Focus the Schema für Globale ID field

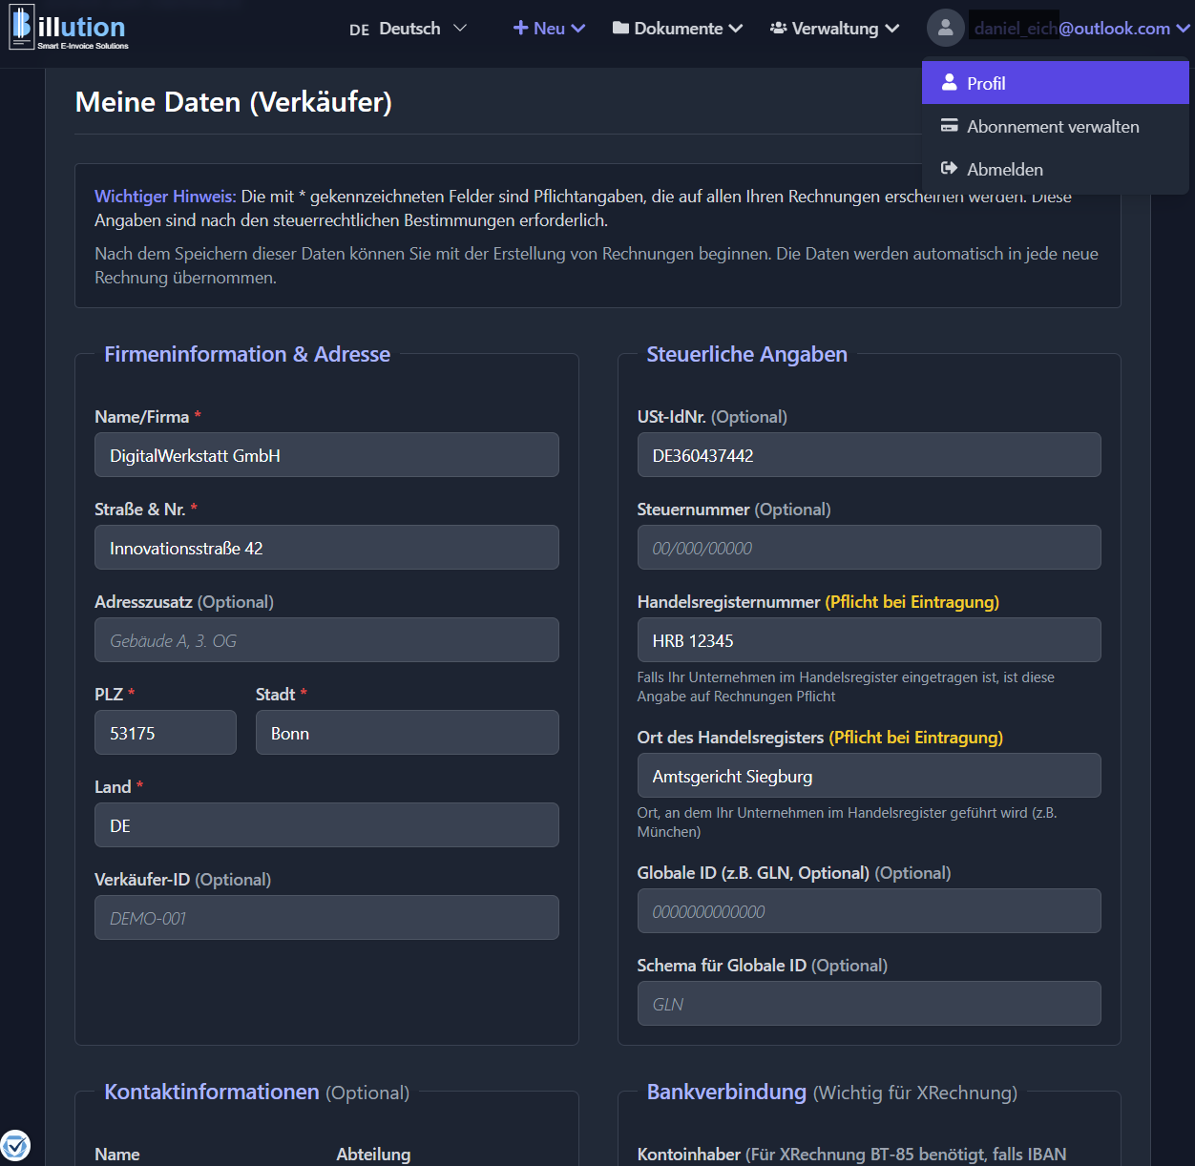click(x=869, y=1004)
